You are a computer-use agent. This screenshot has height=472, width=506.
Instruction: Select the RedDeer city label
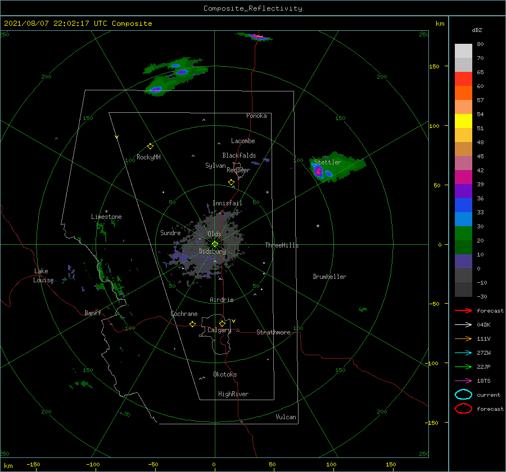coord(238,170)
